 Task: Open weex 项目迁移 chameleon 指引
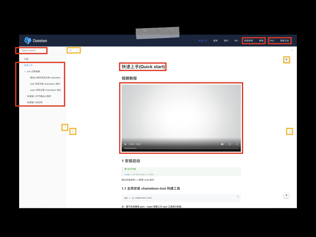coord(46,90)
